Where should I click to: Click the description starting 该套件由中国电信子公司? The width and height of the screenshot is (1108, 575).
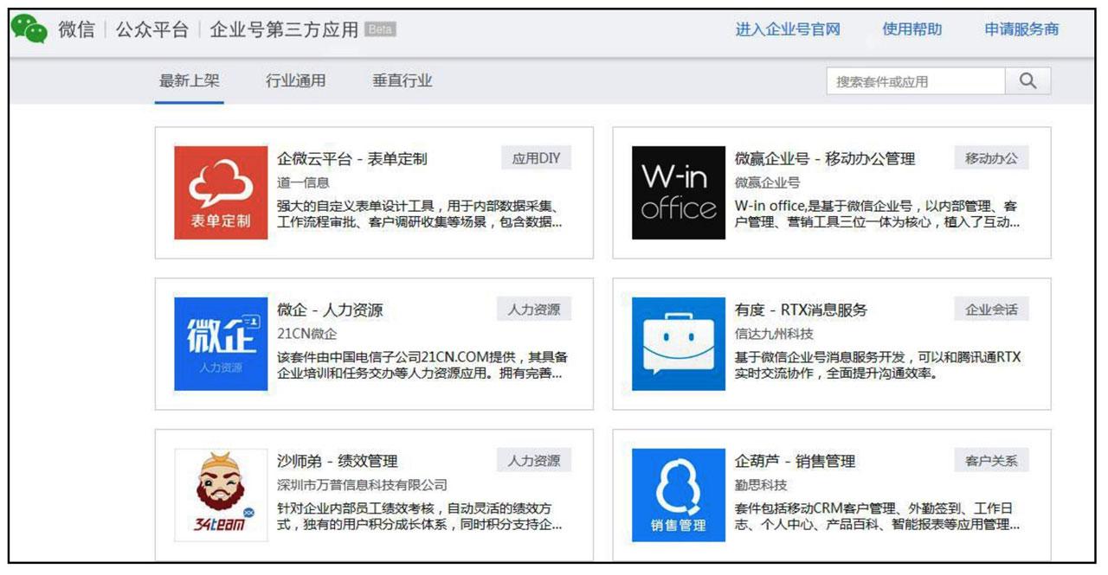(x=422, y=366)
